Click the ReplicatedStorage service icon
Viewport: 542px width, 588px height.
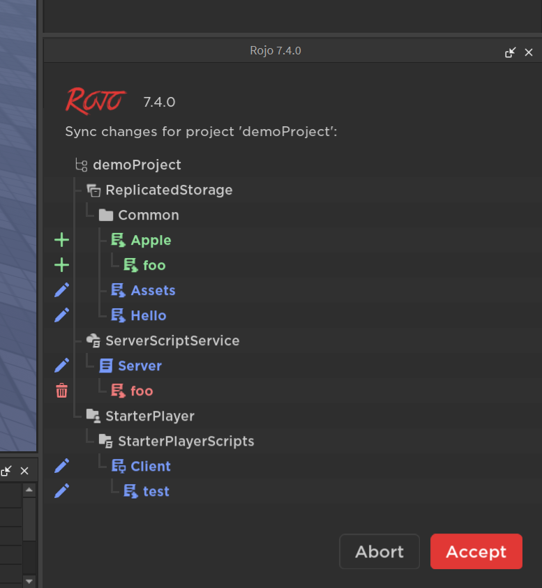(x=93, y=190)
